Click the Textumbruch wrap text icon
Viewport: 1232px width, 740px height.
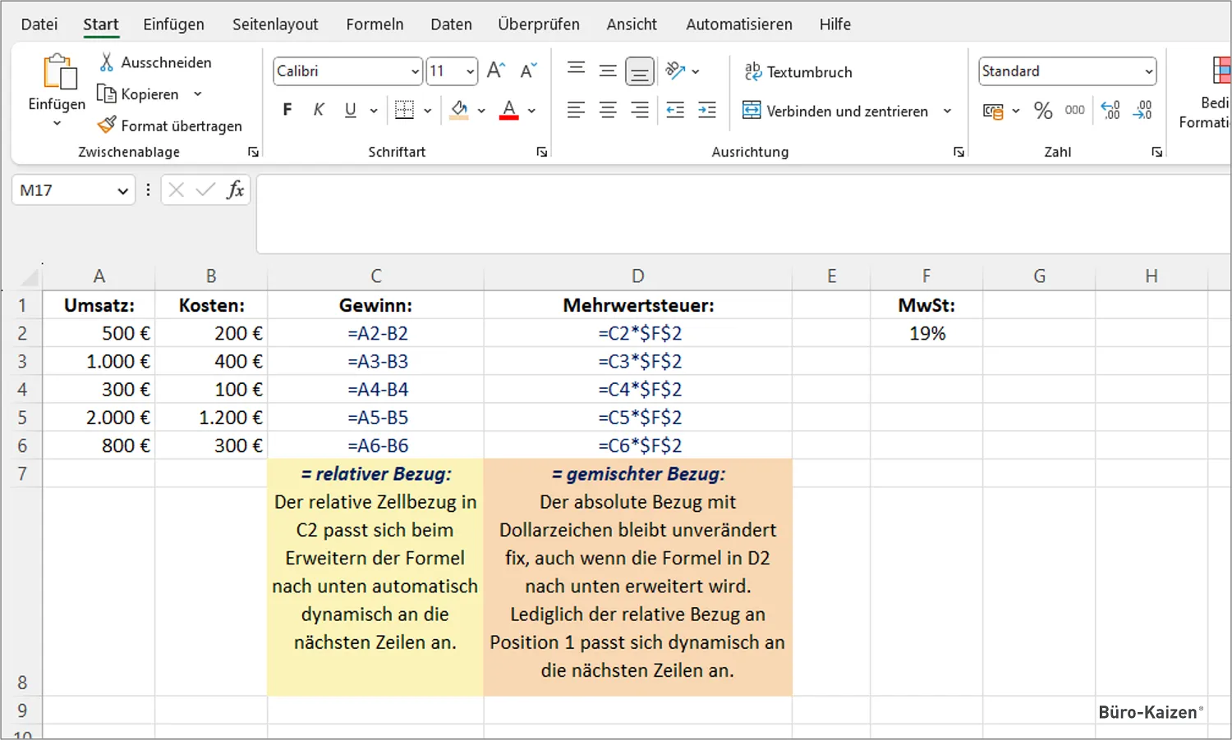click(x=752, y=71)
